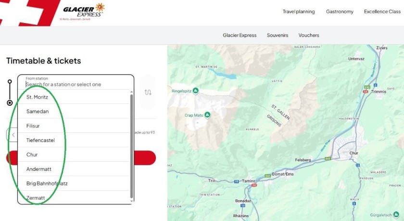Click the station list scrollbar

pos(132,146)
